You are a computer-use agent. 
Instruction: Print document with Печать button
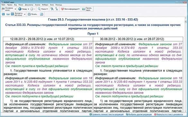(32, 14)
